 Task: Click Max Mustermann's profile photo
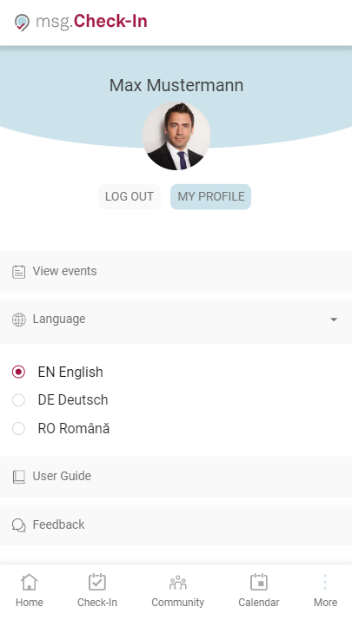pos(176,136)
